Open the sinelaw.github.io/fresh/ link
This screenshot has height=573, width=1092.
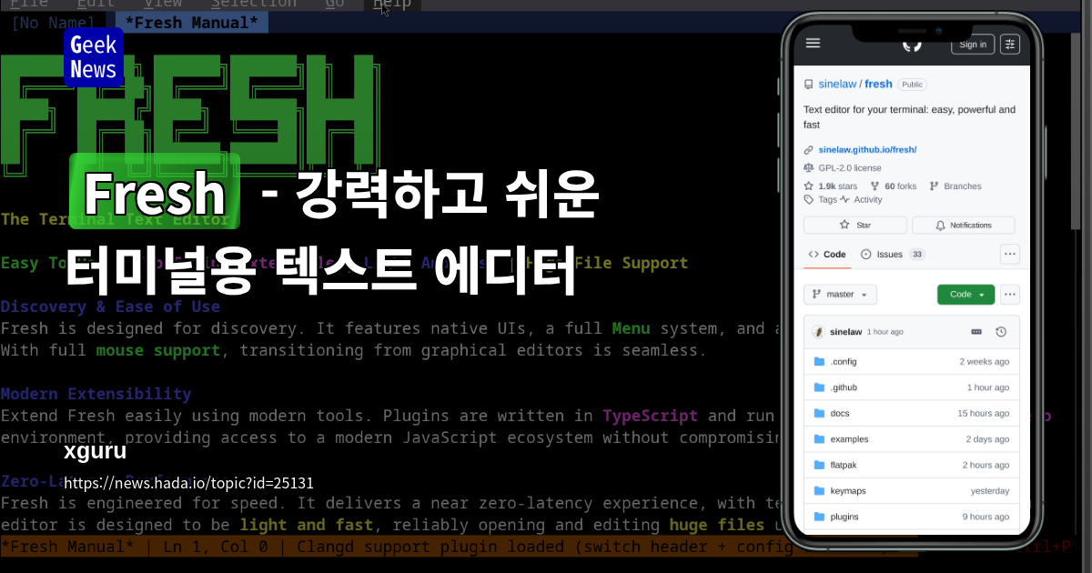tap(866, 149)
